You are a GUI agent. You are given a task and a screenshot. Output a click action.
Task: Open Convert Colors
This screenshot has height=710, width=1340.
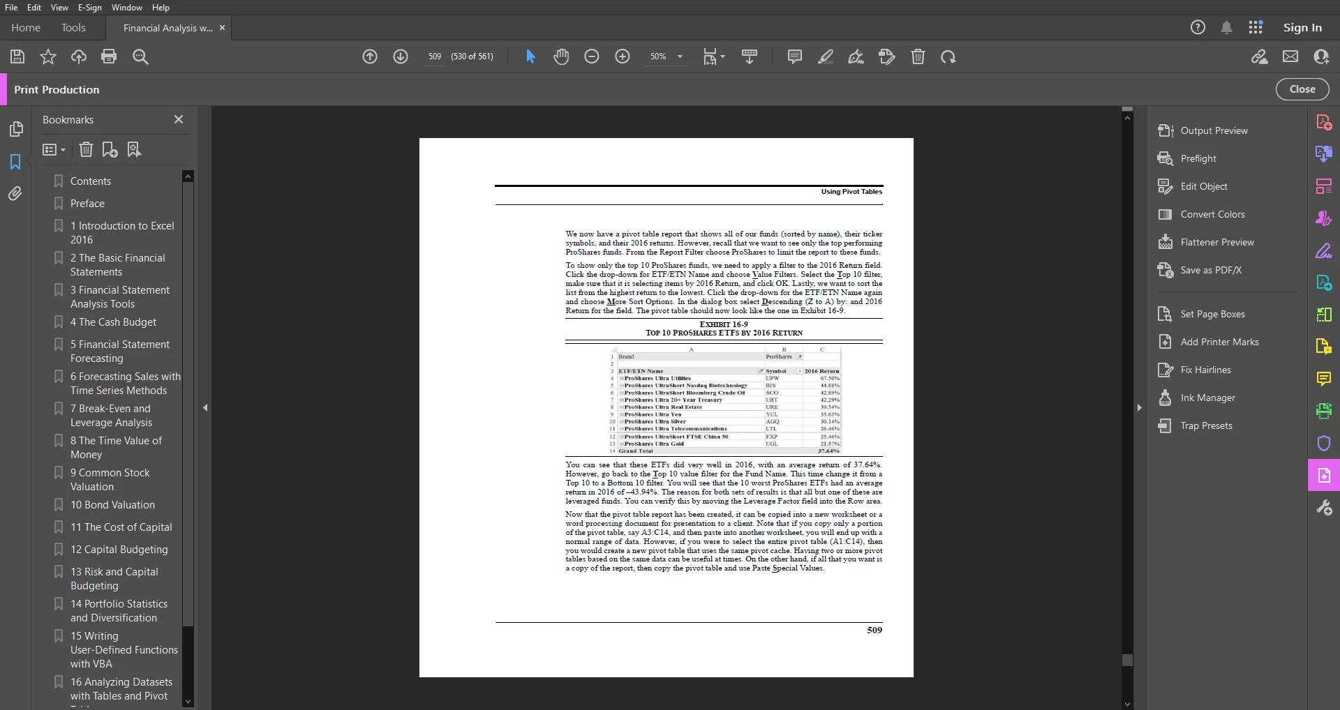(1201, 214)
